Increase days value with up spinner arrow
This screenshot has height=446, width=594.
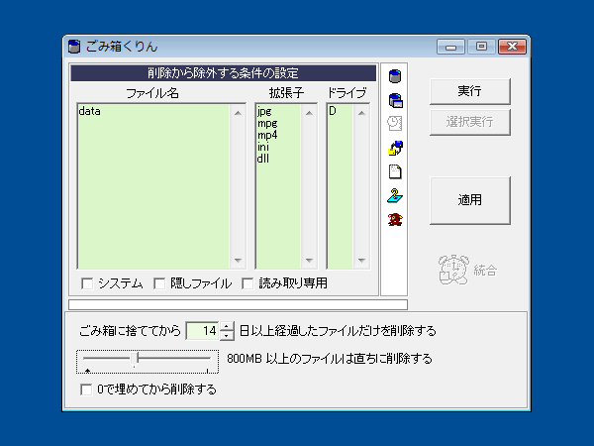tap(226, 326)
